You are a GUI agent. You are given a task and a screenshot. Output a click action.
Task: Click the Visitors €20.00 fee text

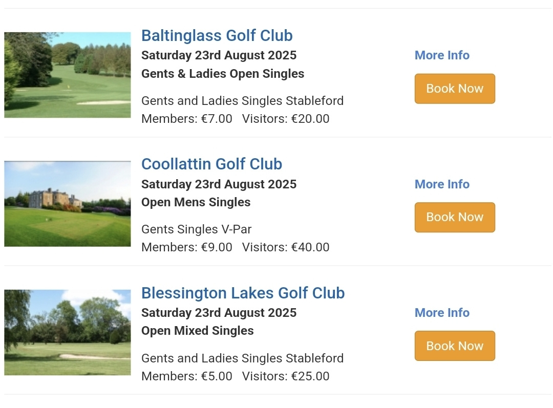click(286, 118)
